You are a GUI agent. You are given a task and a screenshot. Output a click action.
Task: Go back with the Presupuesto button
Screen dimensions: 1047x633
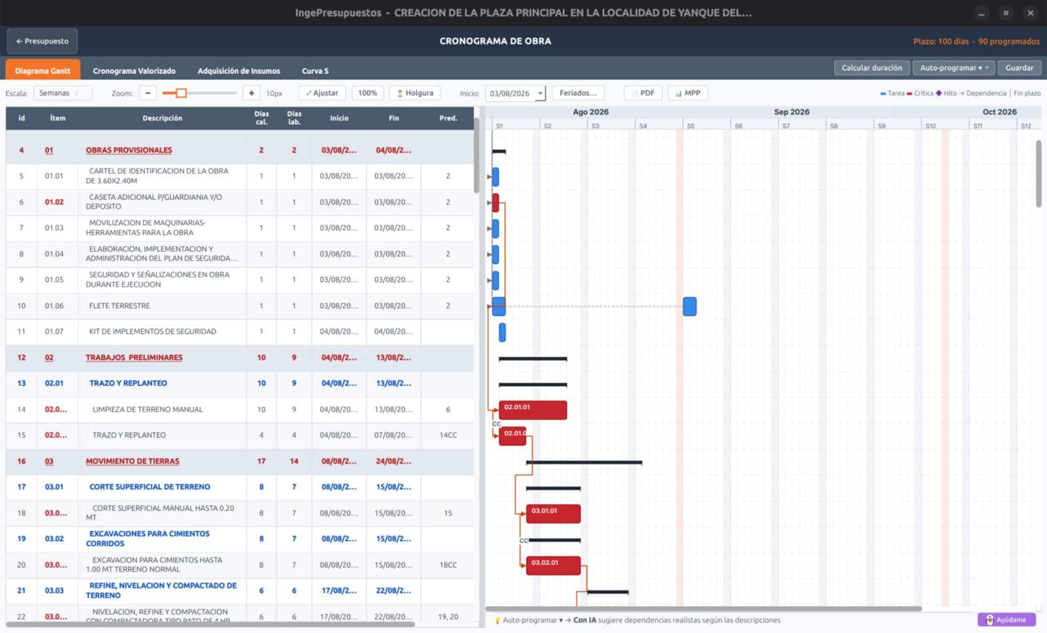pyautogui.click(x=43, y=41)
